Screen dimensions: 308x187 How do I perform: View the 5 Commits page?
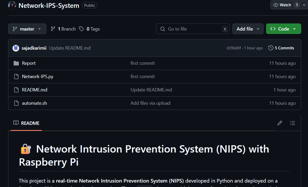pyautogui.click(x=284, y=48)
